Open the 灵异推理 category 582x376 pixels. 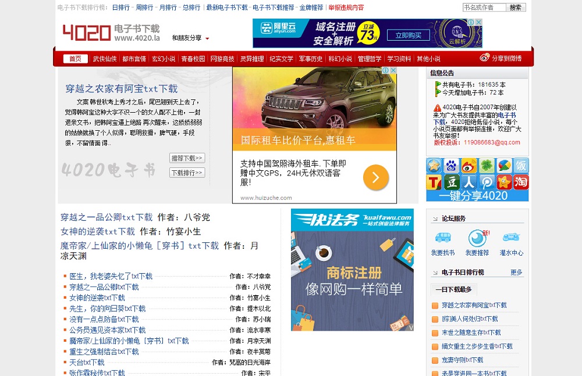pyautogui.click(x=251, y=59)
